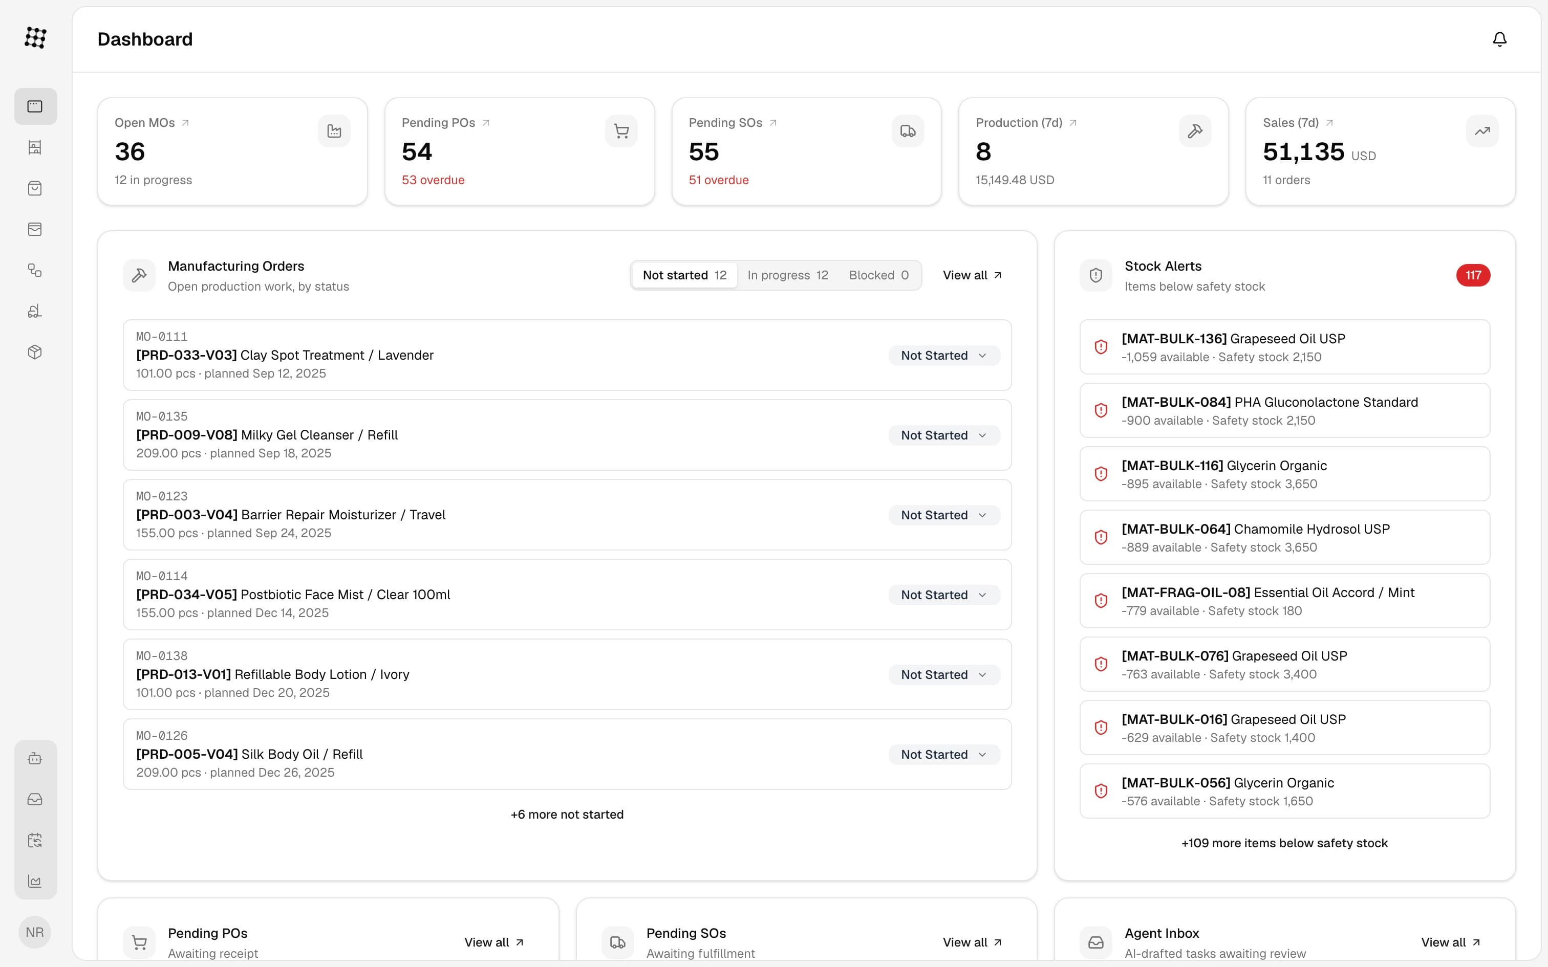Switch to the Blocked tab
1548x967 pixels.
[878, 275]
